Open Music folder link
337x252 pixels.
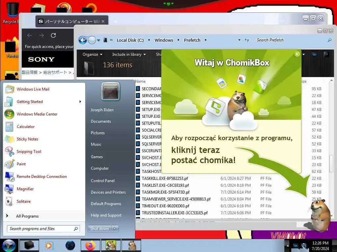pyautogui.click(x=96, y=144)
